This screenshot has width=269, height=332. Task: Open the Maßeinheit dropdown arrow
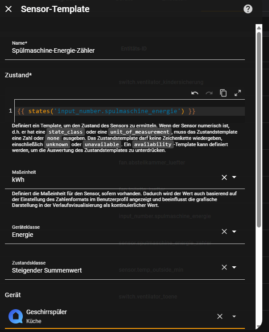(234, 177)
